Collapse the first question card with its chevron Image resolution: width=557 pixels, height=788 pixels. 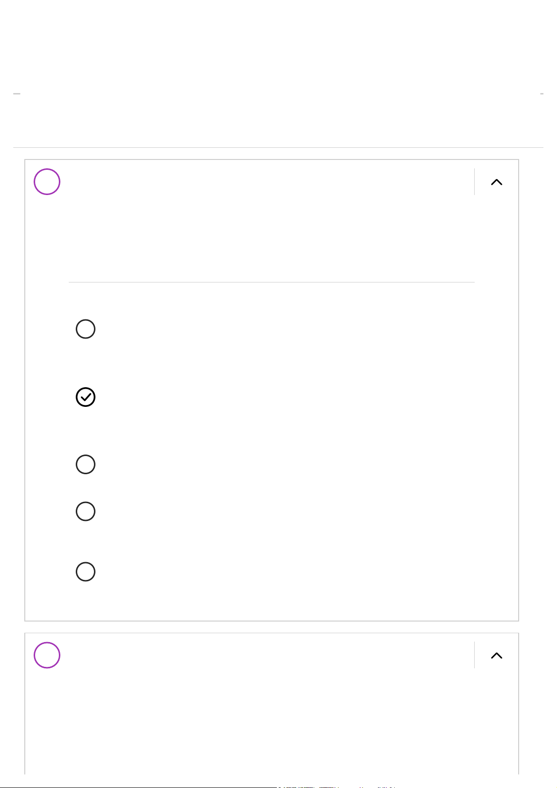pyautogui.click(x=496, y=182)
